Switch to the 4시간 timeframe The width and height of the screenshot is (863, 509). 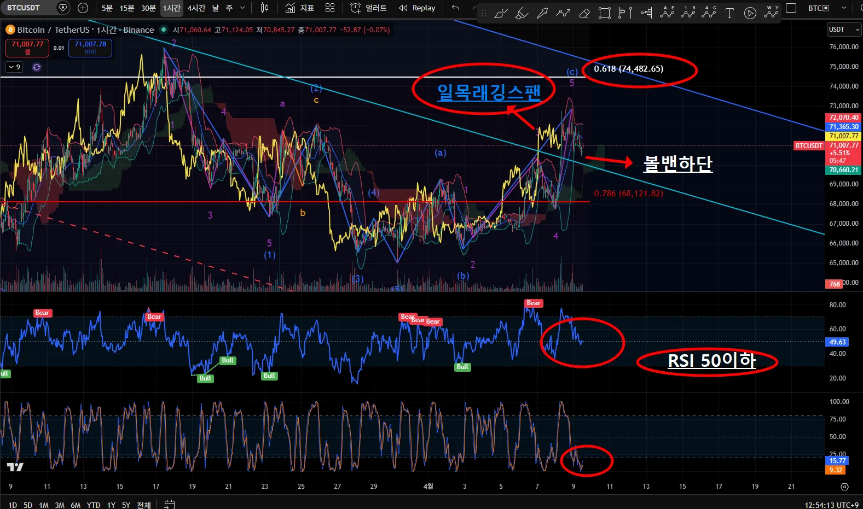pos(196,8)
